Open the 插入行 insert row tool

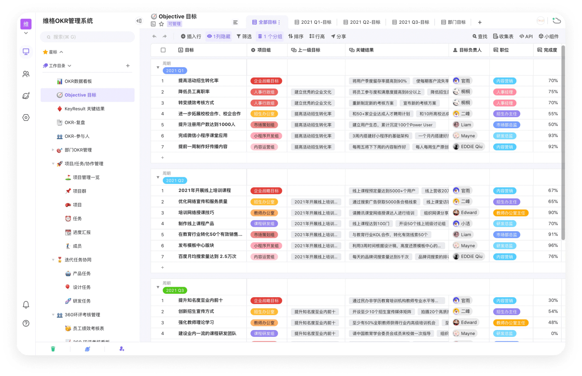[191, 36]
